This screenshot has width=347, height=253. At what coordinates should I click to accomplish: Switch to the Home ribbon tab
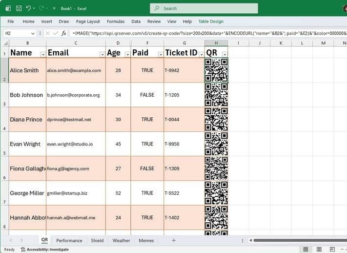pos(28,21)
